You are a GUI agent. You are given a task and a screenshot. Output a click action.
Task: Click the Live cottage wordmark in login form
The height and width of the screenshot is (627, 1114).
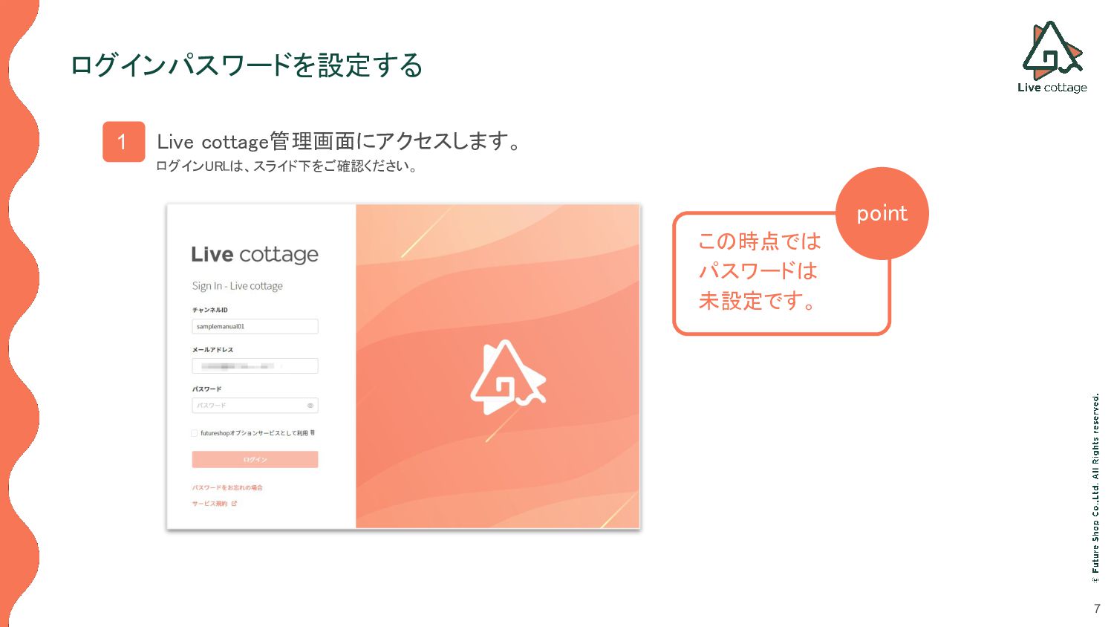255,255
